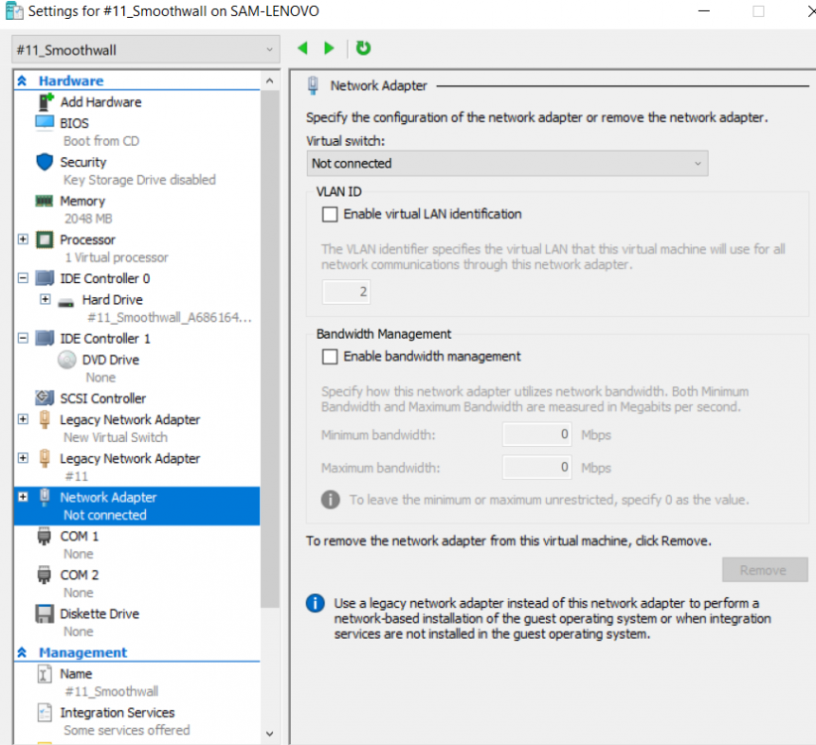Click the gray info icon in Bandwidth Management
This screenshot has width=816, height=745.
pyautogui.click(x=331, y=500)
